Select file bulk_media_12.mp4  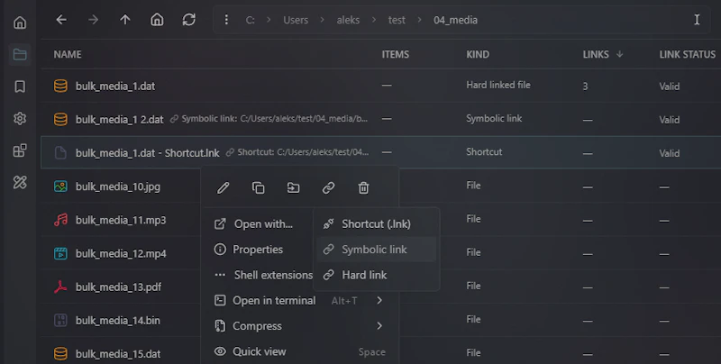click(121, 253)
